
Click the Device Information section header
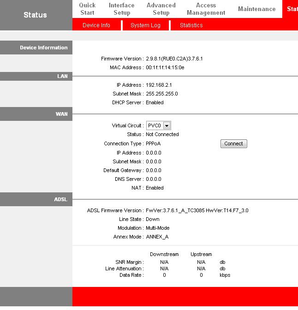click(36, 48)
